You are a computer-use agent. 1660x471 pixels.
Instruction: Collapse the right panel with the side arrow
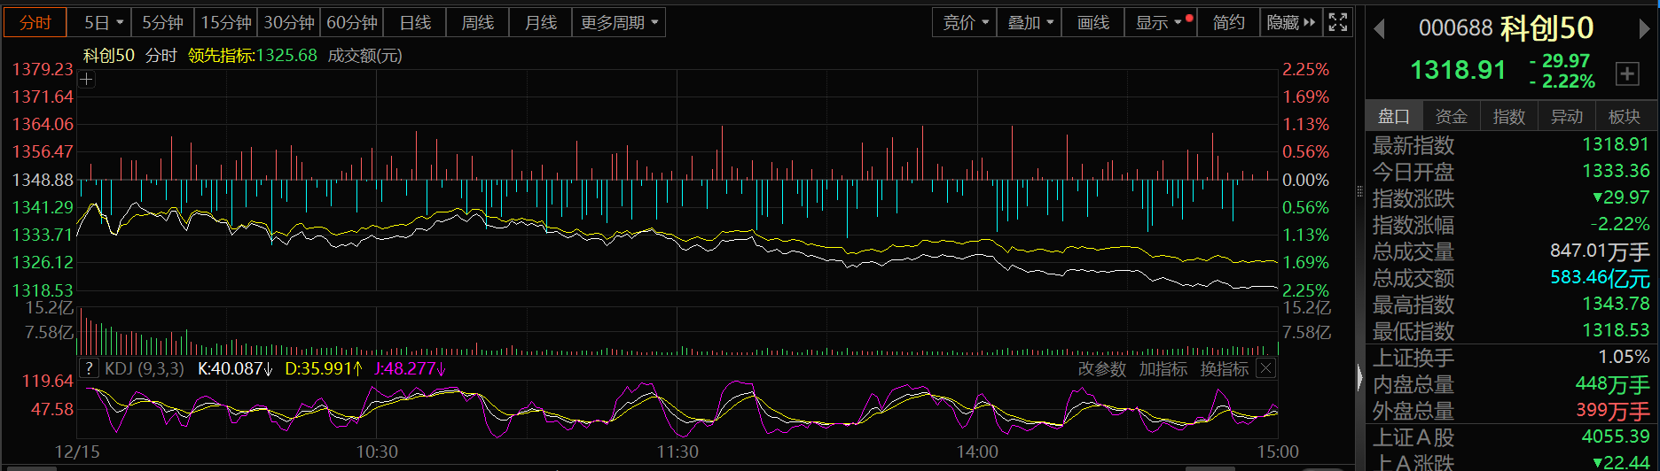1360,379
